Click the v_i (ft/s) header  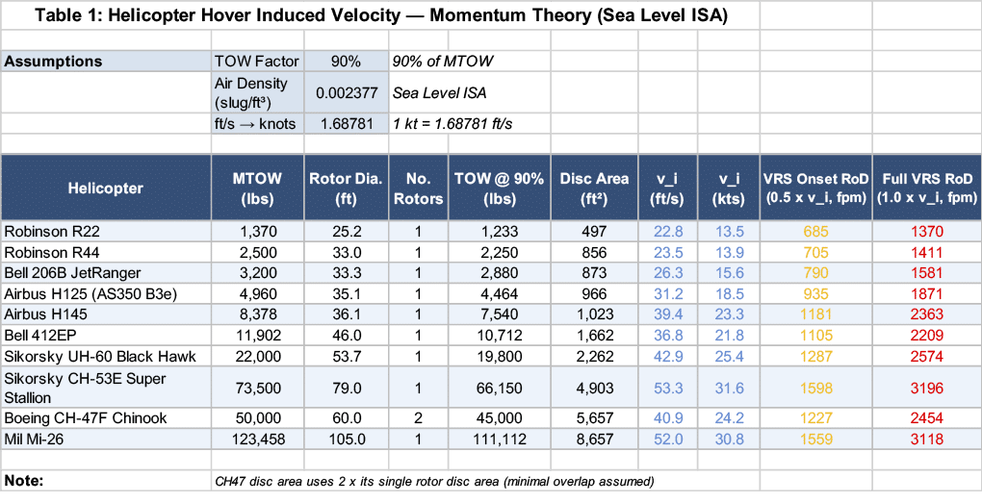click(667, 188)
